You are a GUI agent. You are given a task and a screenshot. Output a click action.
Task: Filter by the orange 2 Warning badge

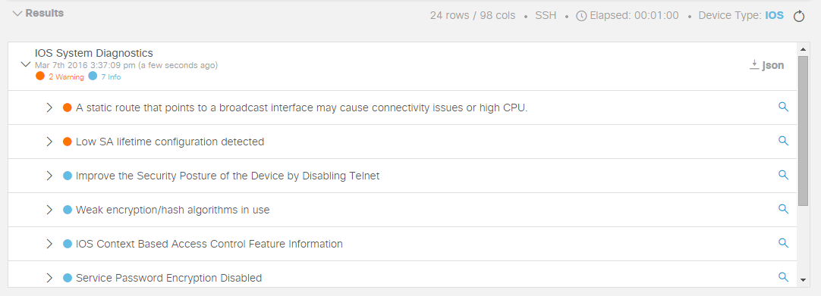[x=60, y=76]
